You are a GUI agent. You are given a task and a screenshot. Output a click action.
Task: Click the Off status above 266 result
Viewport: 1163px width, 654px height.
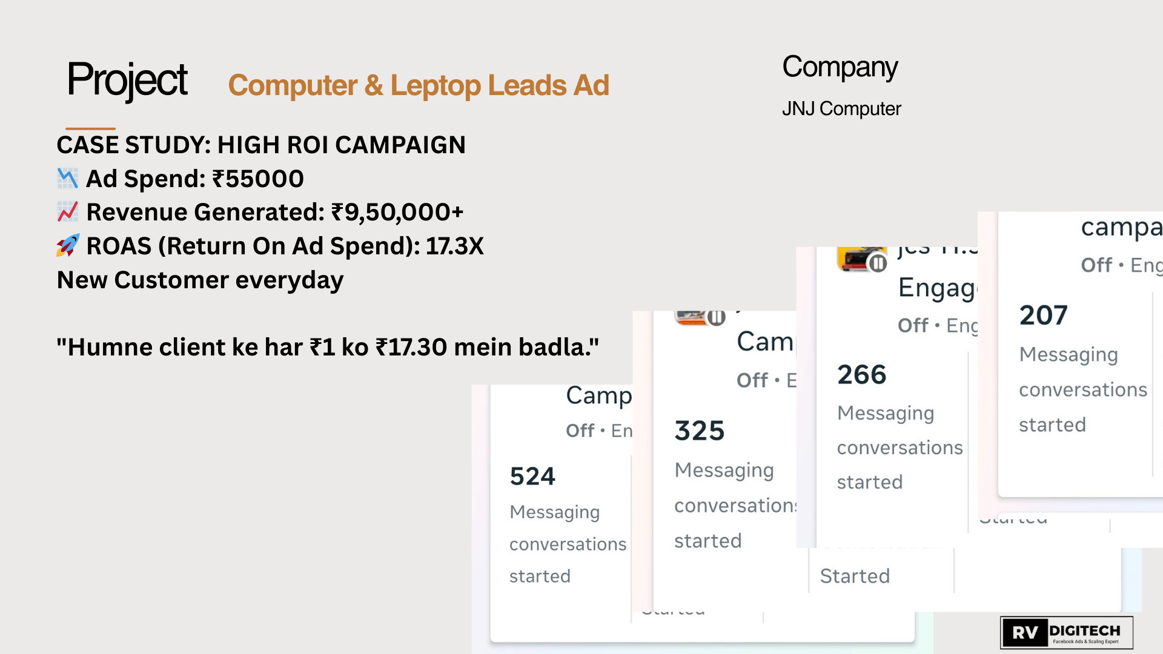[913, 326]
